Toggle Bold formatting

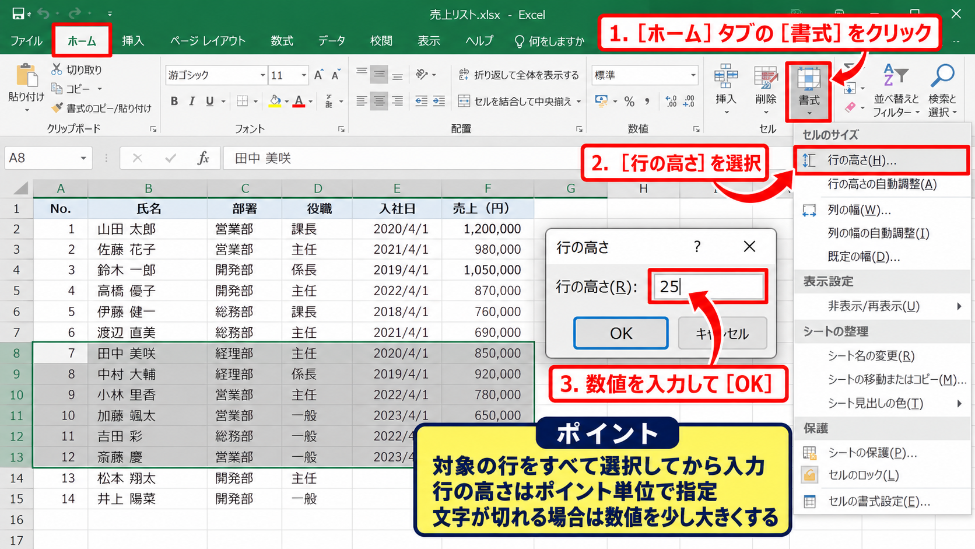point(174,101)
